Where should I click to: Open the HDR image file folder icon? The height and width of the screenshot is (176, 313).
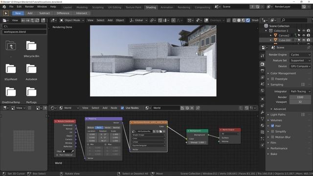click(160, 132)
